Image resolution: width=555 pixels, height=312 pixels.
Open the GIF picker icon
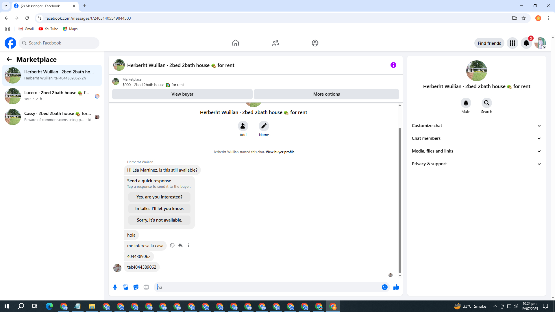pyautogui.click(x=146, y=287)
